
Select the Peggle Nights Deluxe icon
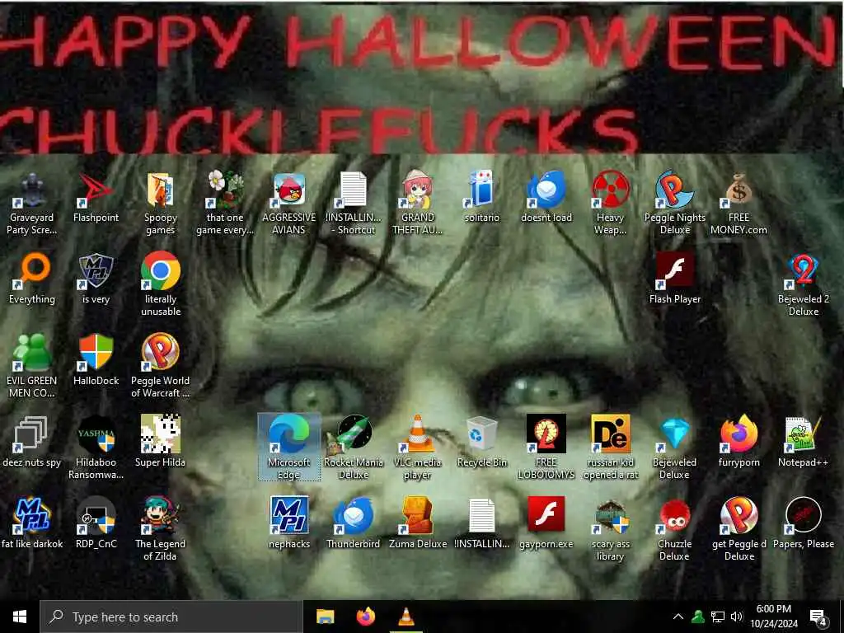pos(675,204)
